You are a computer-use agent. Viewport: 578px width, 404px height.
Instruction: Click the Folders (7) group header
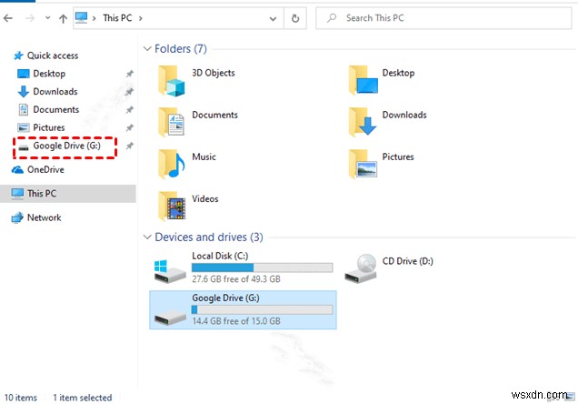point(181,49)
